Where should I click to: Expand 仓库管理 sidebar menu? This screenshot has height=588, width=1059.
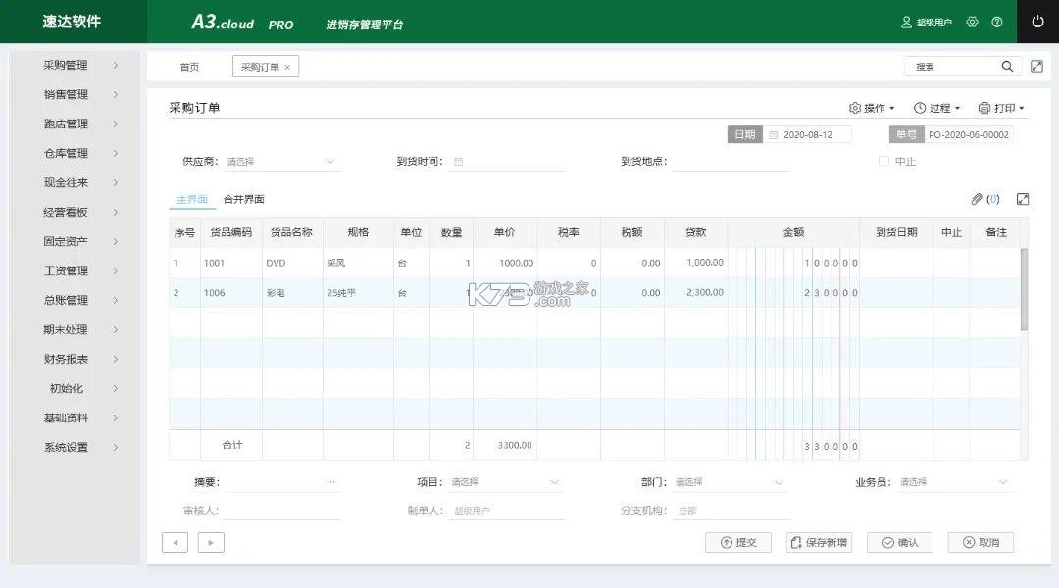[75, 153]
